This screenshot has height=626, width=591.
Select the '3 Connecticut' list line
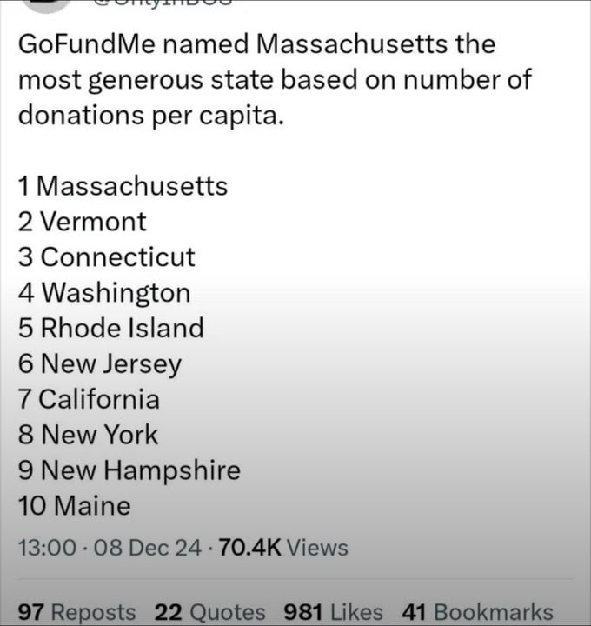click(107, 257)
